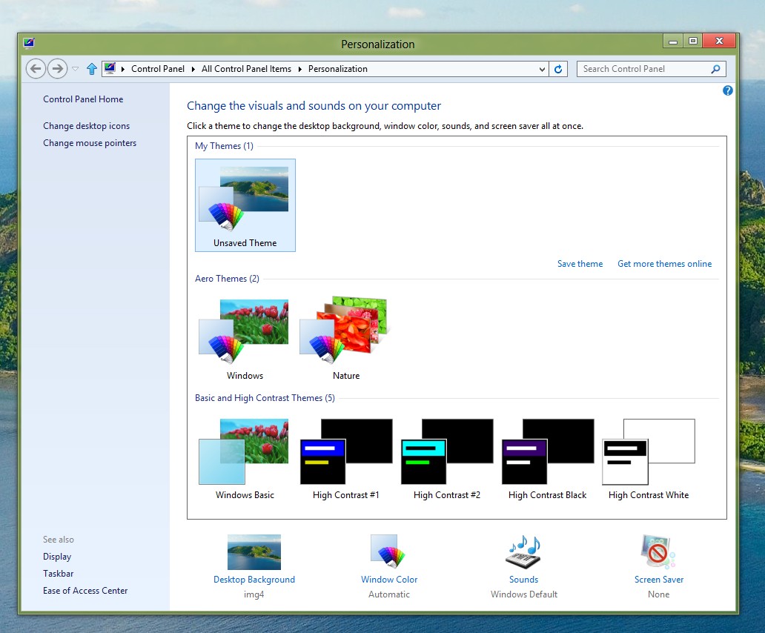Click Get more themes online
The width and height of the screenshot is (765, 633).
(664, 263)
